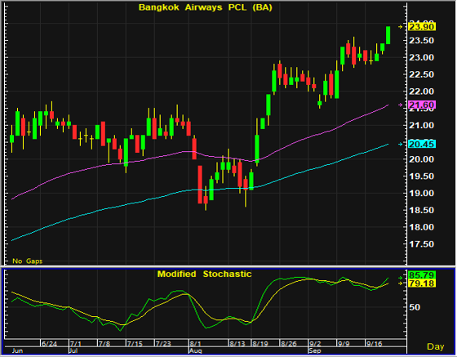Click the Sep month label
This screenshot has height=357, width=457.
click(x=315, y=350)
